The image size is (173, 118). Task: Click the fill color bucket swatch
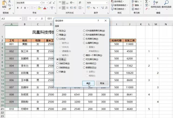point(39,8)
